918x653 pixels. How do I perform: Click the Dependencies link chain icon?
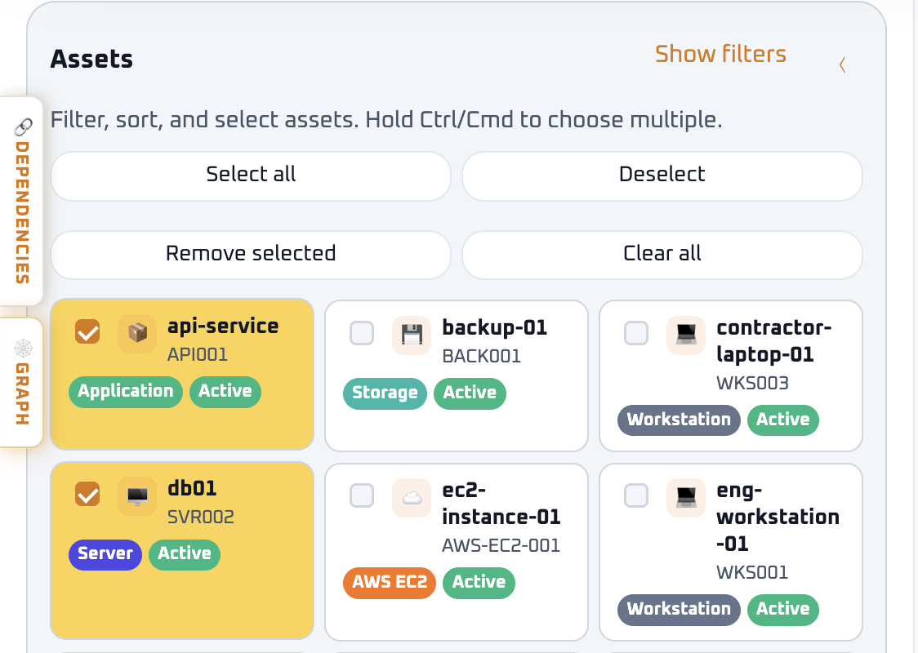[23, 127]
